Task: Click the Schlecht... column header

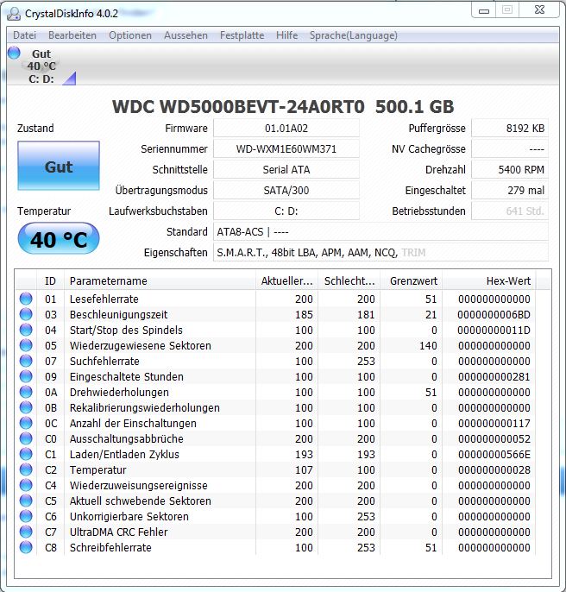Action: pyautogui.click(x=349, y=281)
